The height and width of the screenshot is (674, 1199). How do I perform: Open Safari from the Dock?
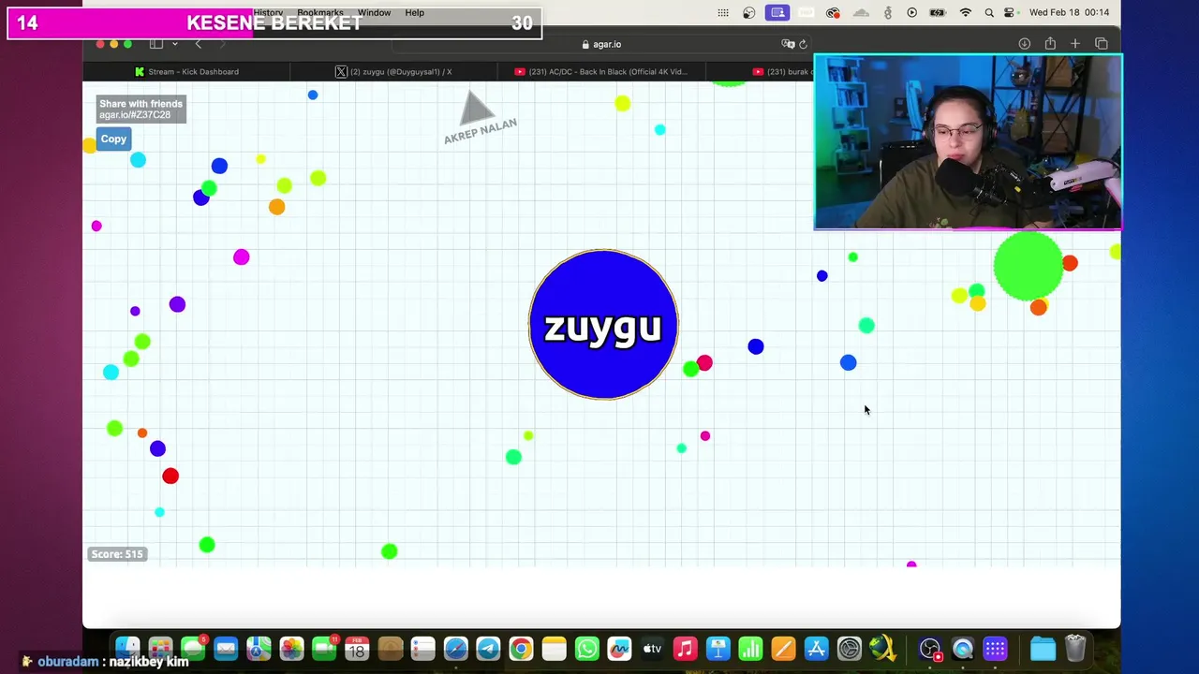tap(455, 648)
